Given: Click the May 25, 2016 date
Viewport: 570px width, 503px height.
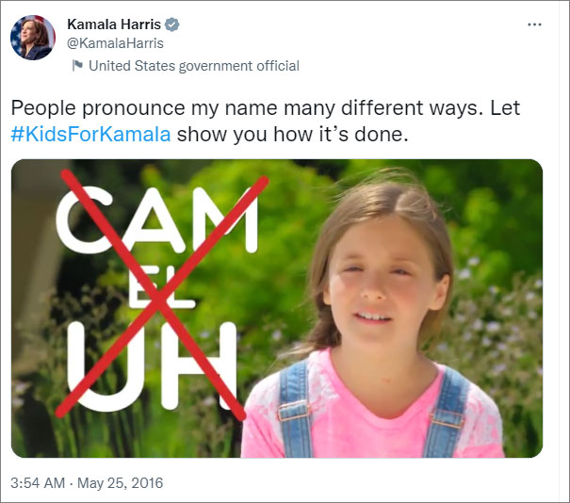Looking at the screenshot, I should tap(120, 483).
